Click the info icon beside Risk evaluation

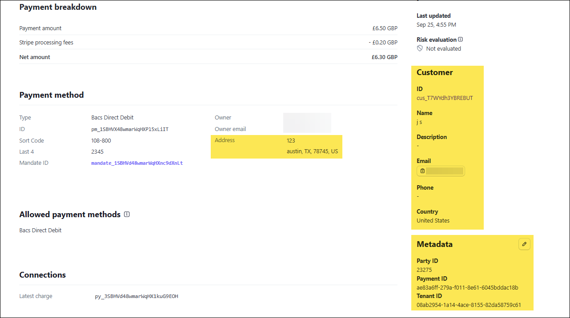coord(460,40)
